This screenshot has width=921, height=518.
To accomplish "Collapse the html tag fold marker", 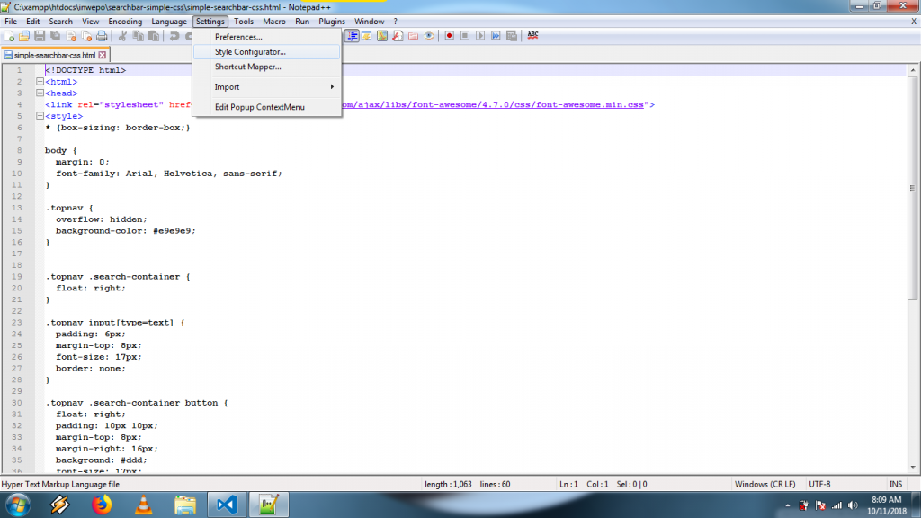I will (39, 82).
